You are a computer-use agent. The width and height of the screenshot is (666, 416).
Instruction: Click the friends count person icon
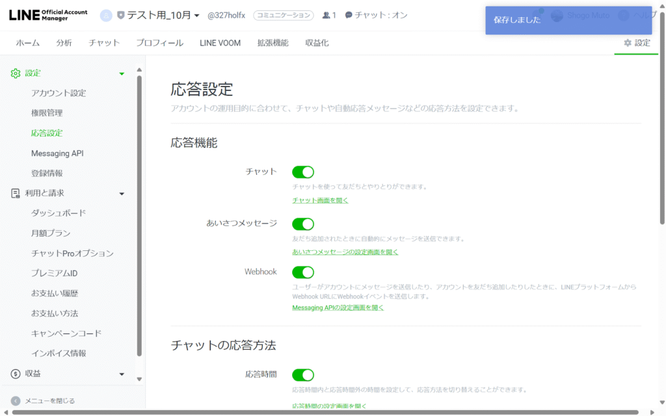[326, 15]
